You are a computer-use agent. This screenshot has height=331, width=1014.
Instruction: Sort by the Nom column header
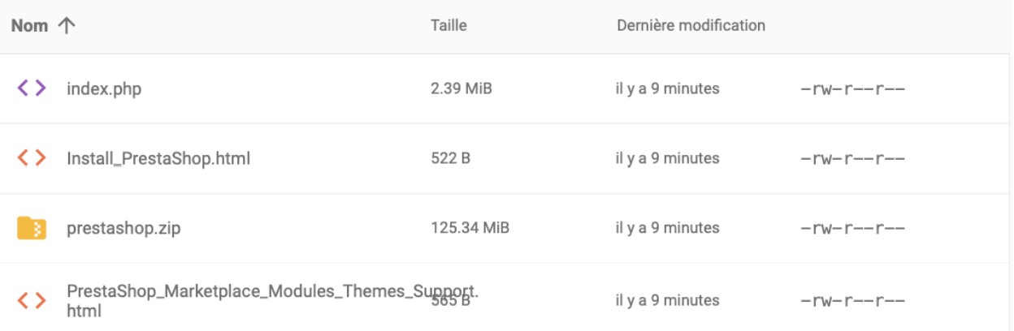click(x=30, y=26)
